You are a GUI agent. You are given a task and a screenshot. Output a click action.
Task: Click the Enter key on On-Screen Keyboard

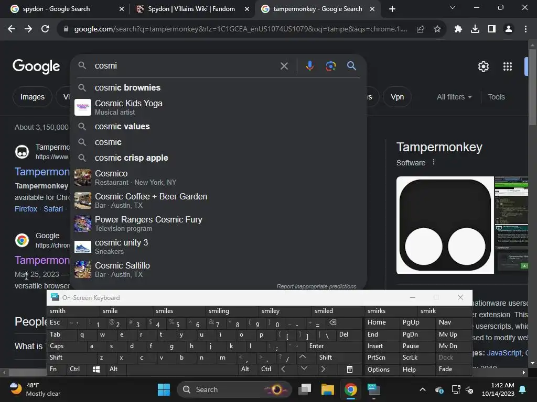[334, 346]
